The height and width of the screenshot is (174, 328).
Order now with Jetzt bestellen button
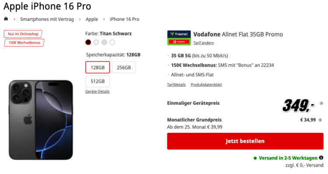(x=245, y=141)
